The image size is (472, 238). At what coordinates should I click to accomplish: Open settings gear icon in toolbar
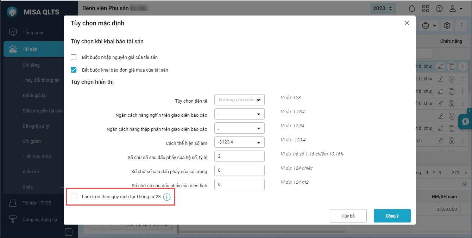click(447, 25)
